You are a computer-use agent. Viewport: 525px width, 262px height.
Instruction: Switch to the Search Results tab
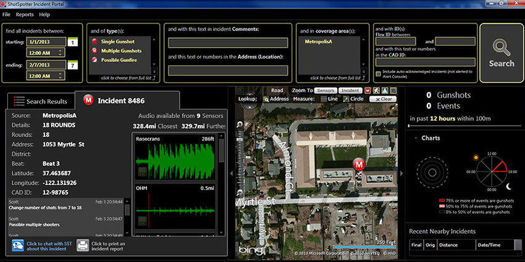41,101
